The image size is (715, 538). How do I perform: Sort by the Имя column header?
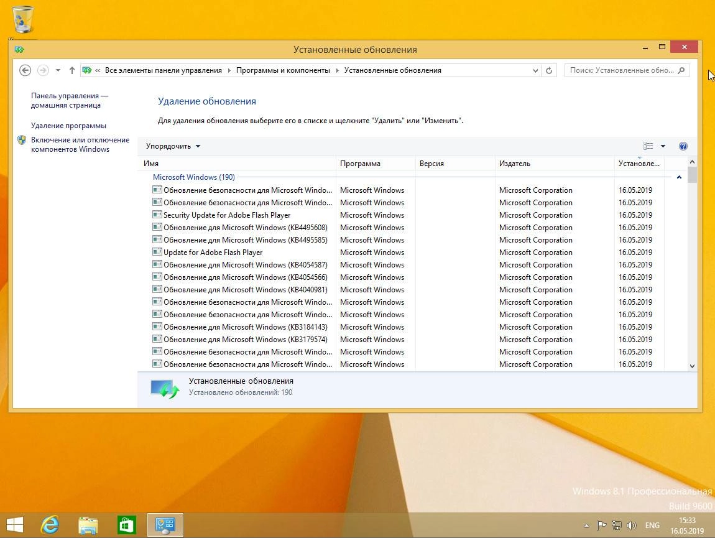tap(237, 164)
